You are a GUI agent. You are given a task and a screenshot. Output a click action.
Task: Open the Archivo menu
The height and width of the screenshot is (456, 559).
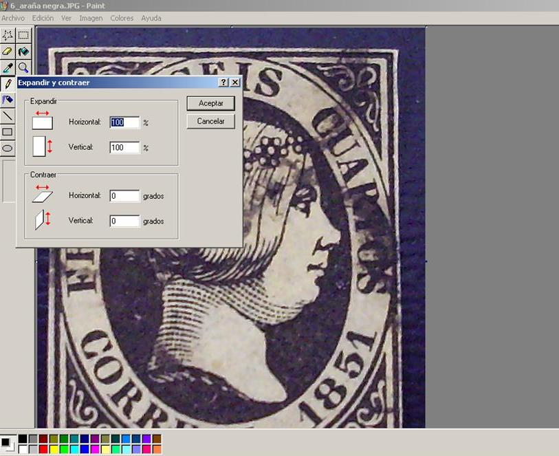[13, 18]
